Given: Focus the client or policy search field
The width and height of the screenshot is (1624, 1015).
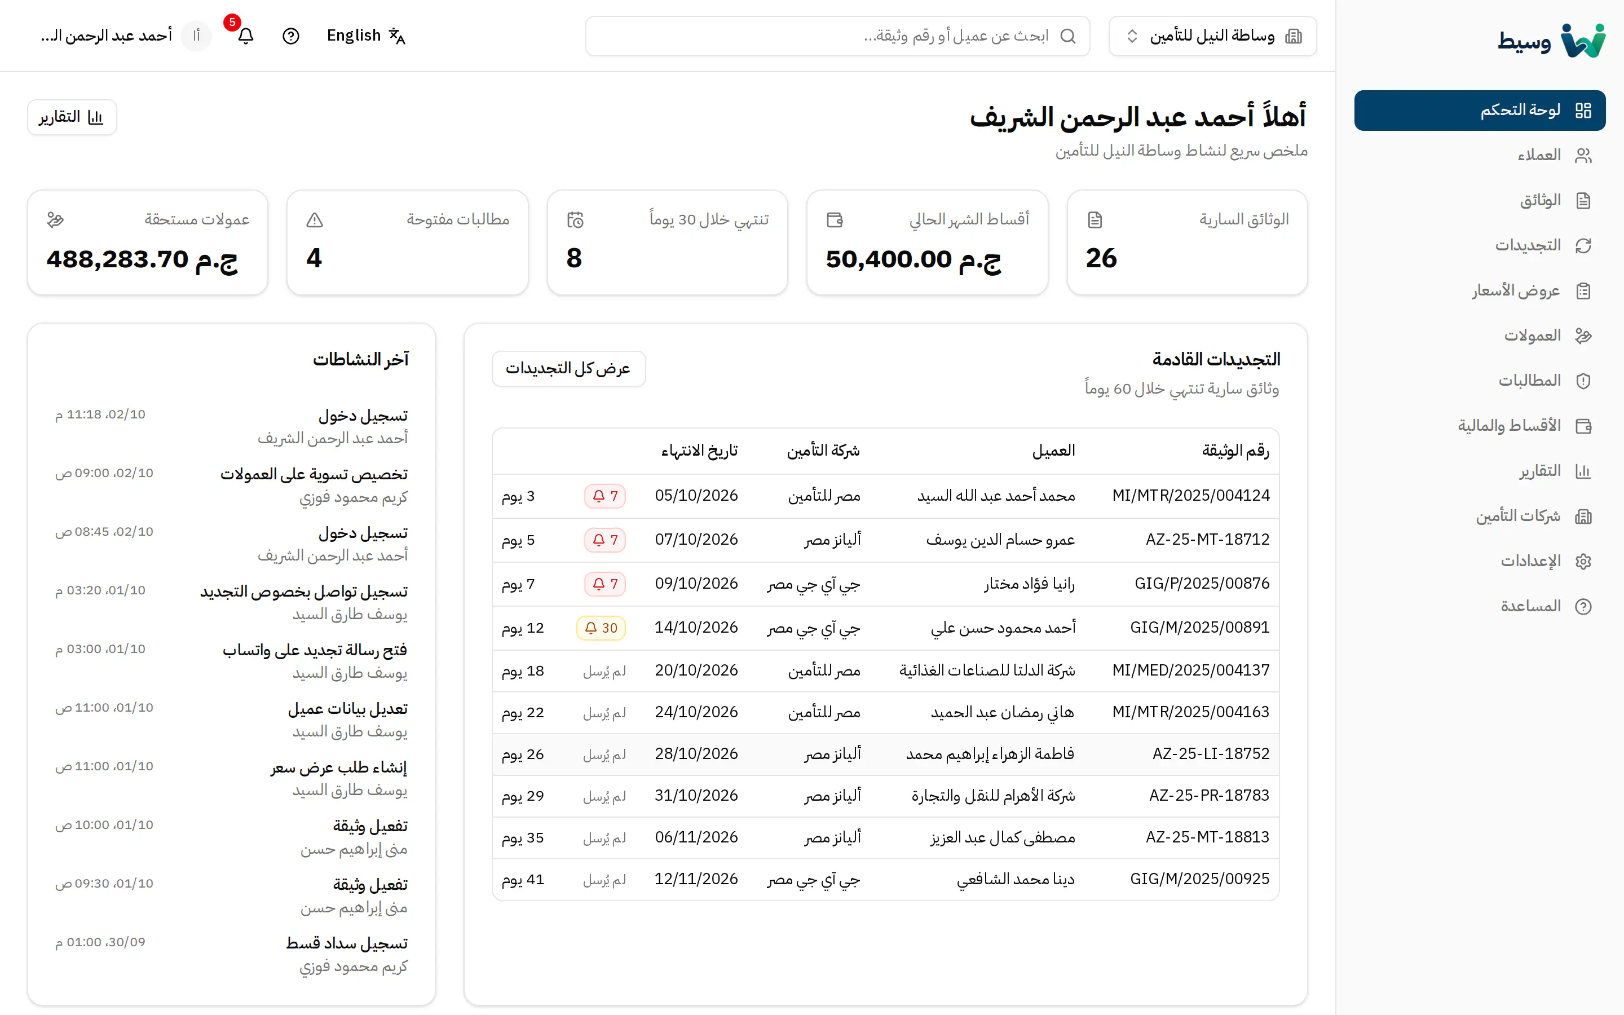Looking at the screenshot, I should (x=837, y=36).
